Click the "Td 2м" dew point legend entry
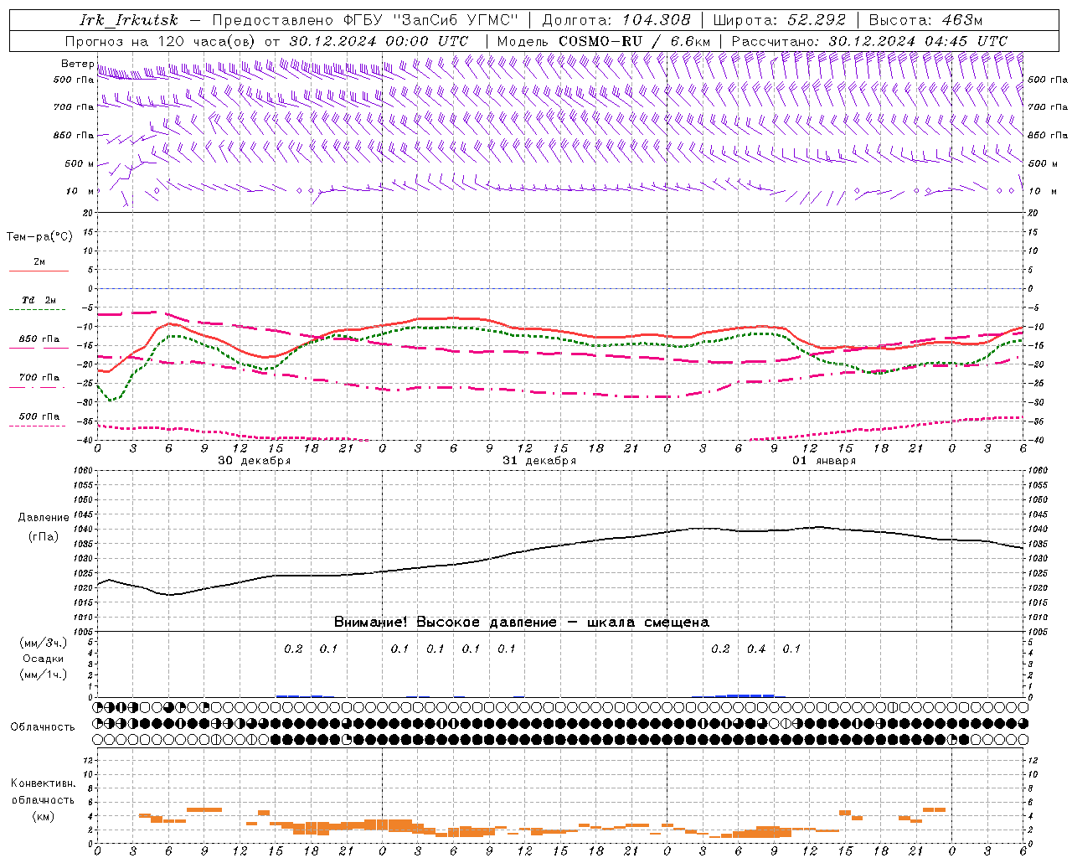The image size is (1072, 858). click(x=39, y=300)
